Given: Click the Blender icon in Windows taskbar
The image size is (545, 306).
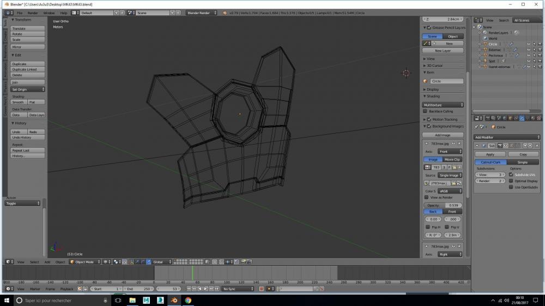Looking at the screenshot, I should pyautogui.click(x=174, y=300).
